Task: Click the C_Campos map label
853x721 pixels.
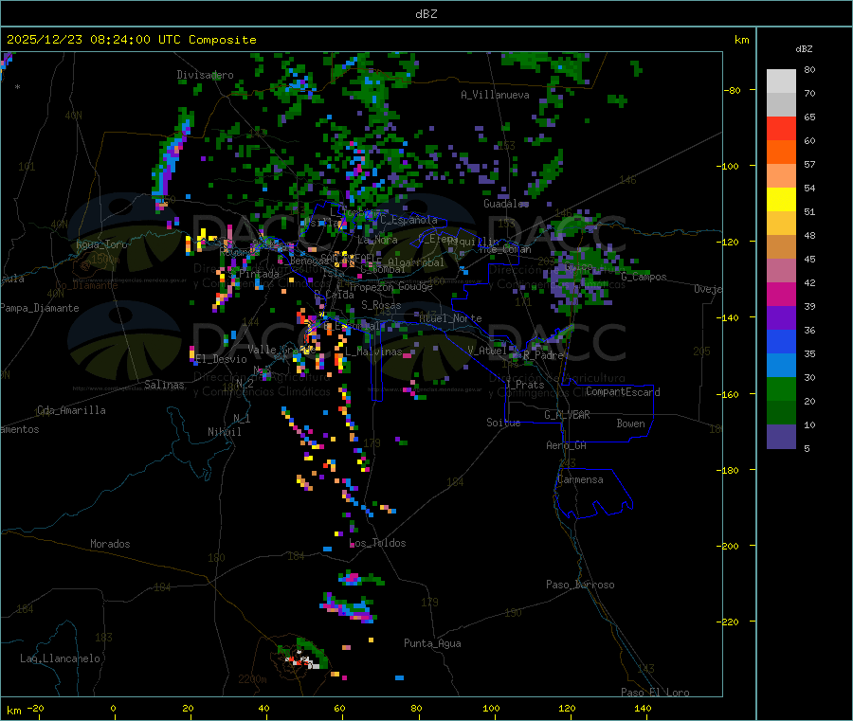Action: [x=644, y=277]
